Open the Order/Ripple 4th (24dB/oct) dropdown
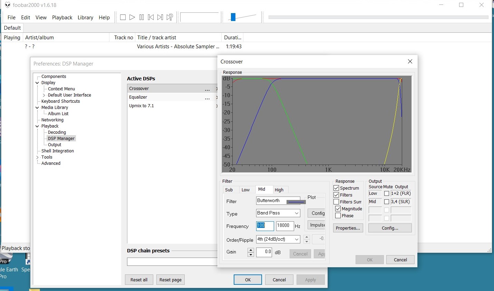494x291 pixels. (278, 239)
